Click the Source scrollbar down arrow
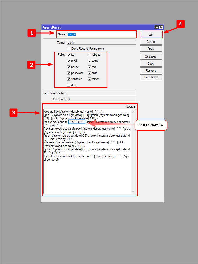Screen dimensions: 198x264 (133, 192)
